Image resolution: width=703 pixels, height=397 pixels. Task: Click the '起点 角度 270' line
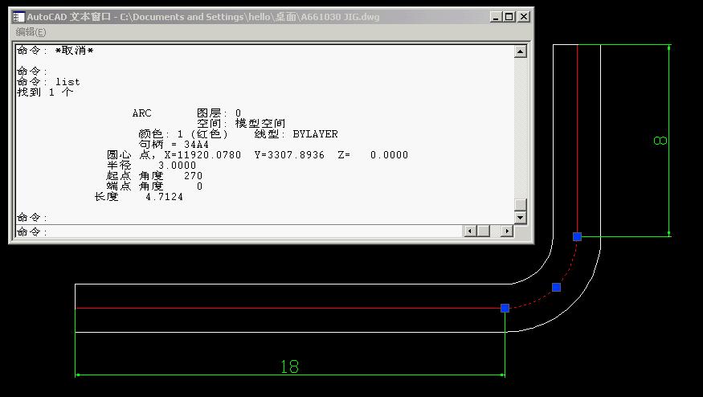pos(155,176)
